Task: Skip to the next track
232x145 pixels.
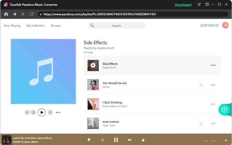Action: (x=129, y=140)
